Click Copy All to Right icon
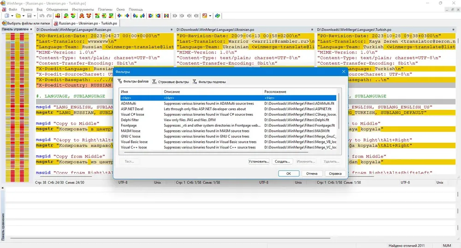 (151, 16)
